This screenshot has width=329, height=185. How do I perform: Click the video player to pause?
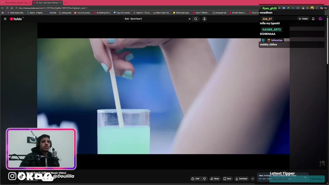[x=163, y=96]
